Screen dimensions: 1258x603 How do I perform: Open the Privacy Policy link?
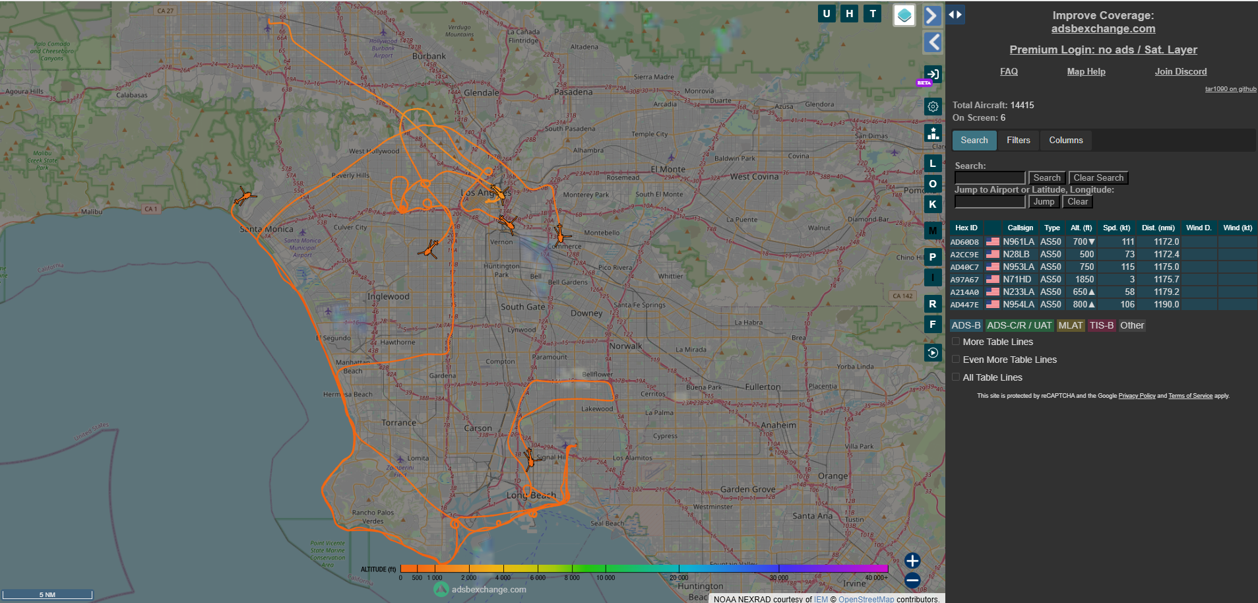click(1137, 397)
